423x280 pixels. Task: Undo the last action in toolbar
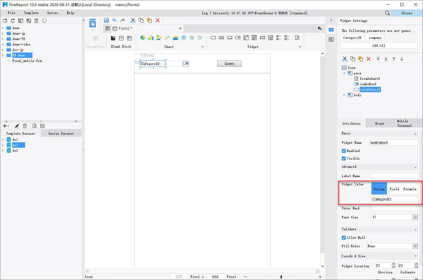coord(115,20)
